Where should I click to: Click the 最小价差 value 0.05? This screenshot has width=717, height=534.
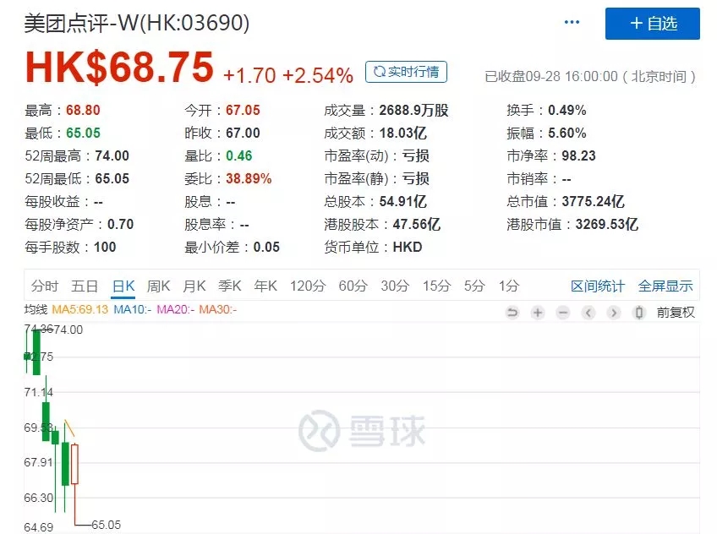pos(266,247)
